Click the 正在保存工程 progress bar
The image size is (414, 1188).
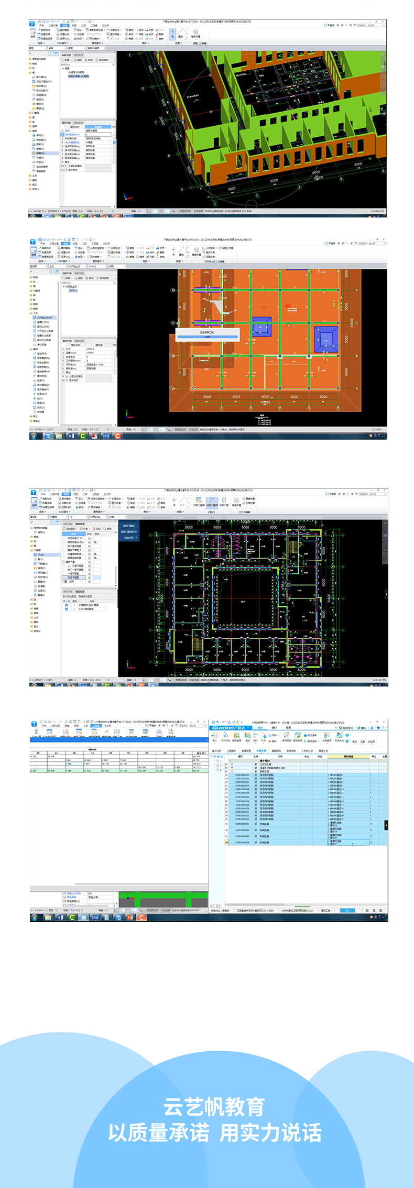click(x=207, y=336)
